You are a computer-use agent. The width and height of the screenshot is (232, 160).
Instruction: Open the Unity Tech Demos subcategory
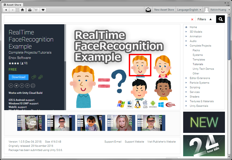click(x=203, y=69)
